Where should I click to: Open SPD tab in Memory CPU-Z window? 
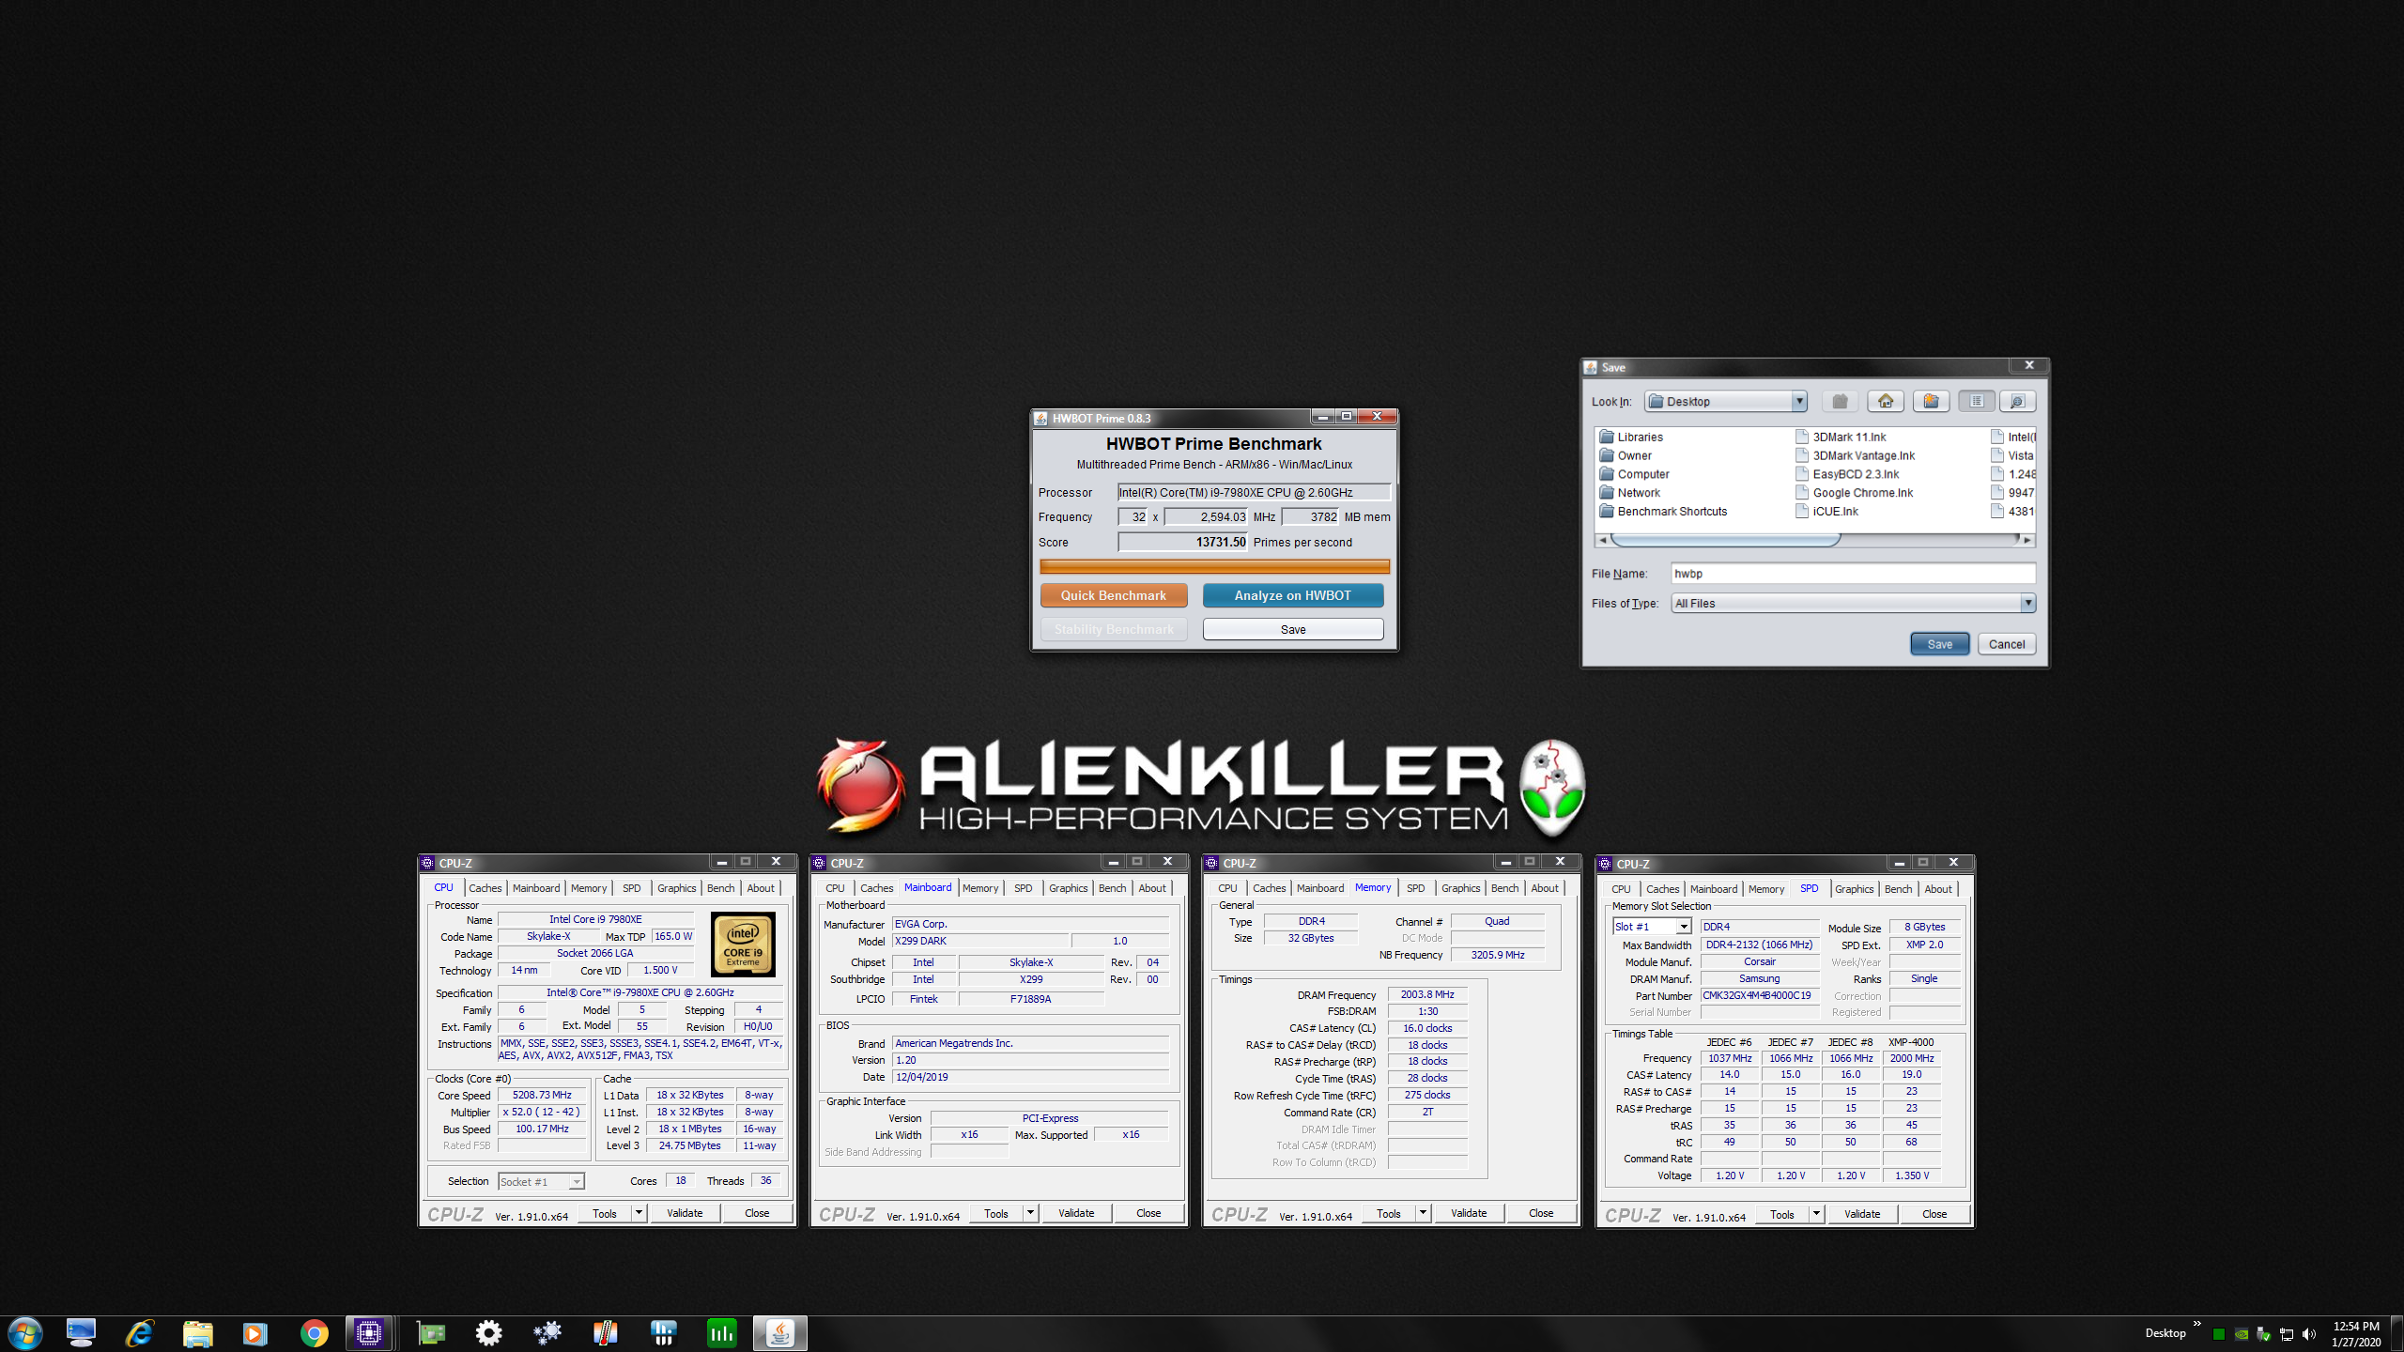(x=1415, y=888)
